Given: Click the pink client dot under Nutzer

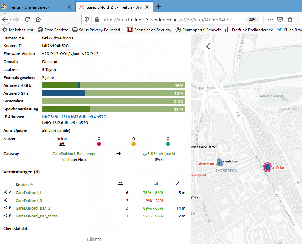Looking at the screenshot, I should [99, 144].
